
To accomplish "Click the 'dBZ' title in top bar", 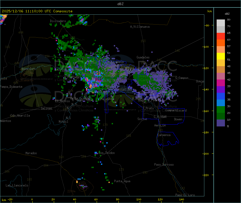I will (120, 4).
